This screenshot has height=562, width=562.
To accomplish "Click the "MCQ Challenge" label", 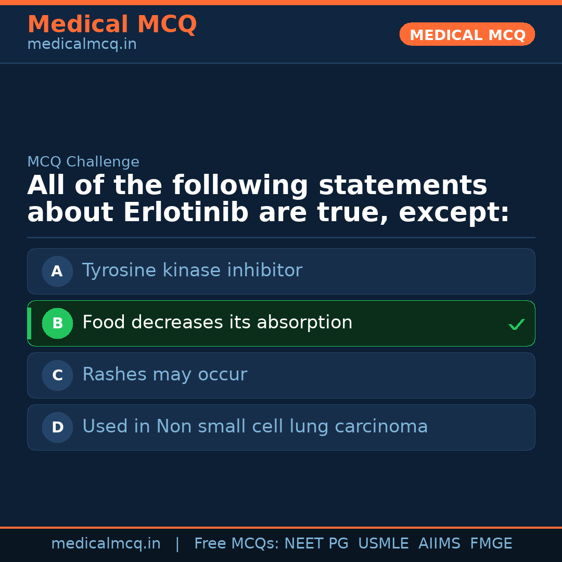I will (x=83, y=162).
